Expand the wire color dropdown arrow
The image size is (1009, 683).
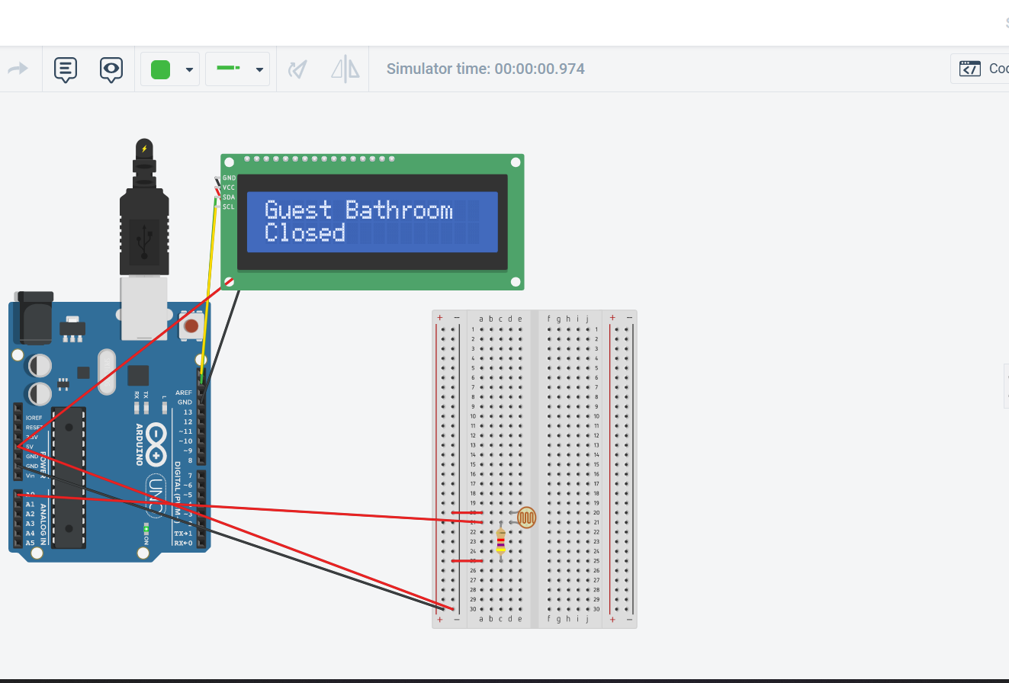point(189,69)
